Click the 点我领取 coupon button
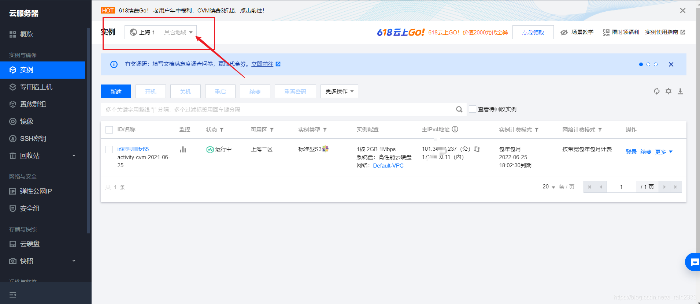The height and width of the screenshot is (304, 700). 533,33
